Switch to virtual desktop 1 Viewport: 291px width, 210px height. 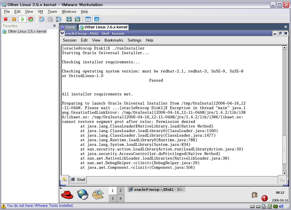tap(112, 191)
